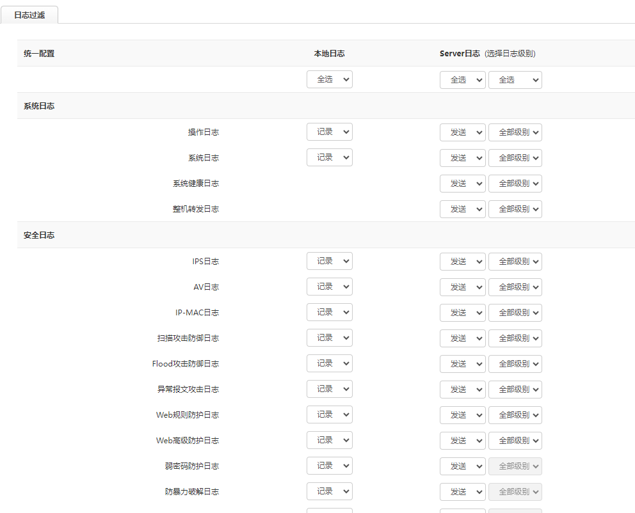The height and width of the screenshot is (513, 635).
Task: Open Web高级防护日志 记录 dropdown
Action: 330,440
